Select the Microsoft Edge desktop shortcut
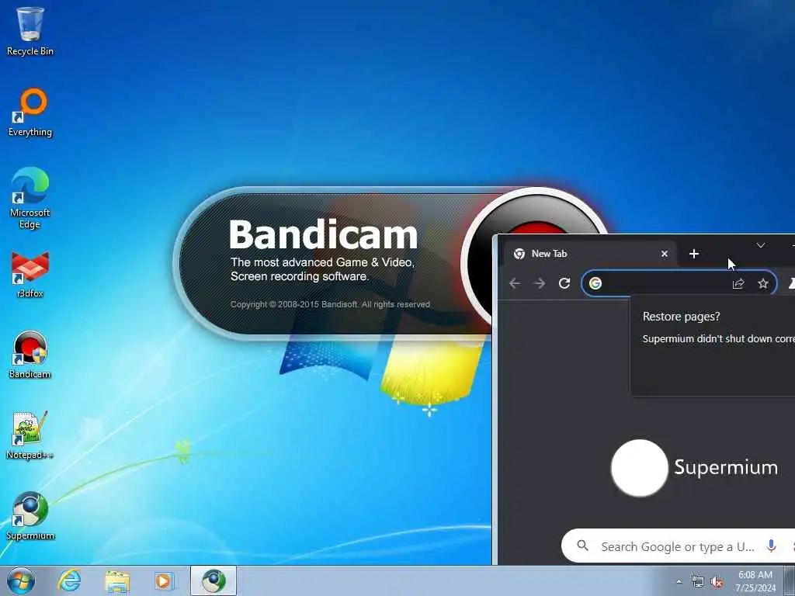Viewport: 795px width, 596px height. (30, 198)
